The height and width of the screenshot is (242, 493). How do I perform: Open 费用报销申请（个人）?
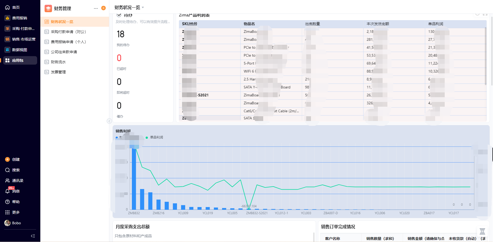[x=75, y=42]
